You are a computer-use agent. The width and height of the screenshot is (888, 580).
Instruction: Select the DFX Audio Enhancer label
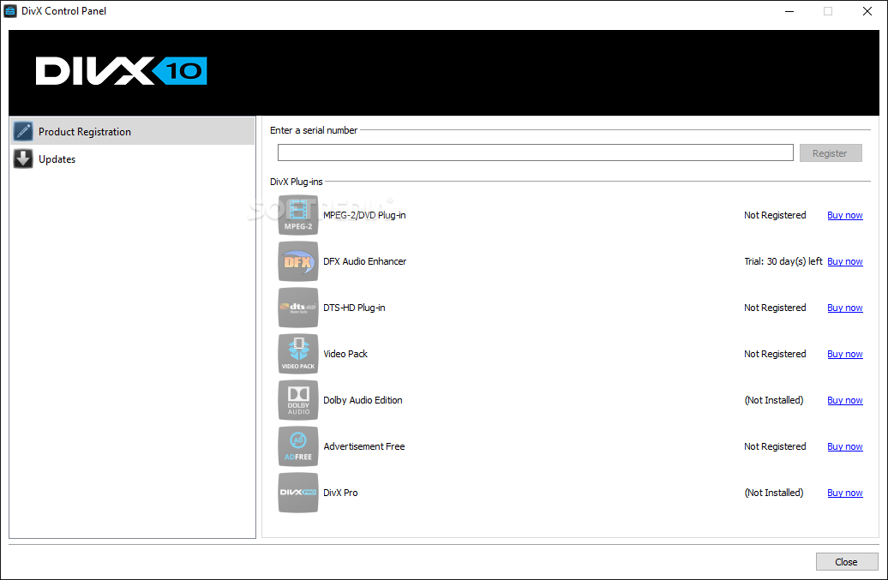365,261
